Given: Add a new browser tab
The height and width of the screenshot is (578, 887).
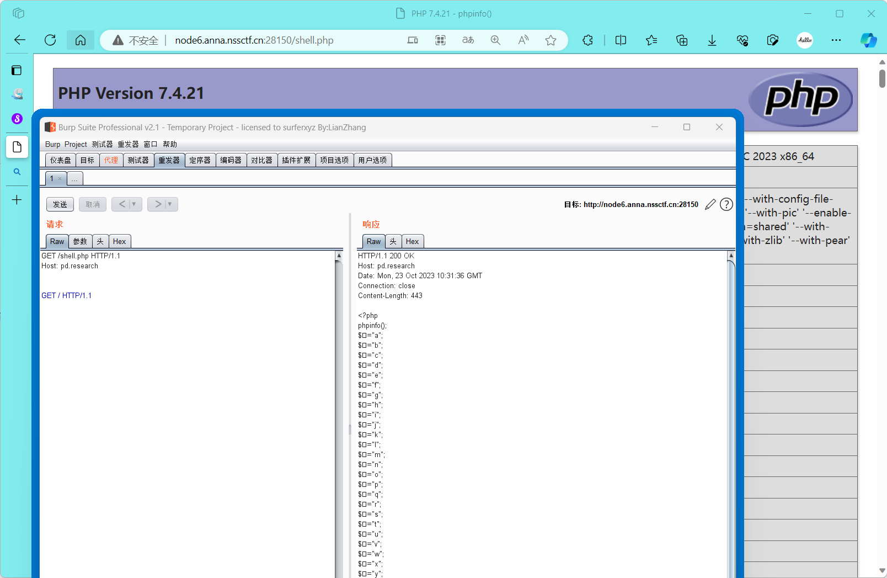Looking at the screenshot, I should [x=17, y=200].
